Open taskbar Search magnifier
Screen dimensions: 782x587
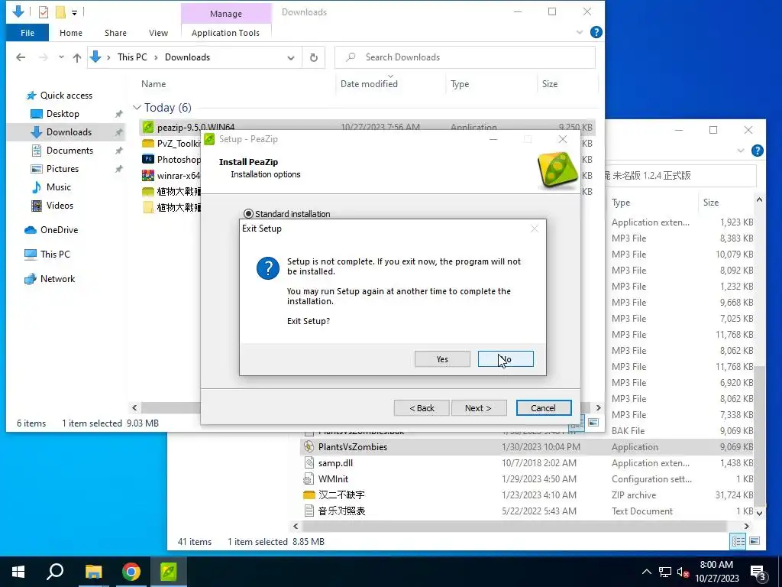click(x=55, y=572)
